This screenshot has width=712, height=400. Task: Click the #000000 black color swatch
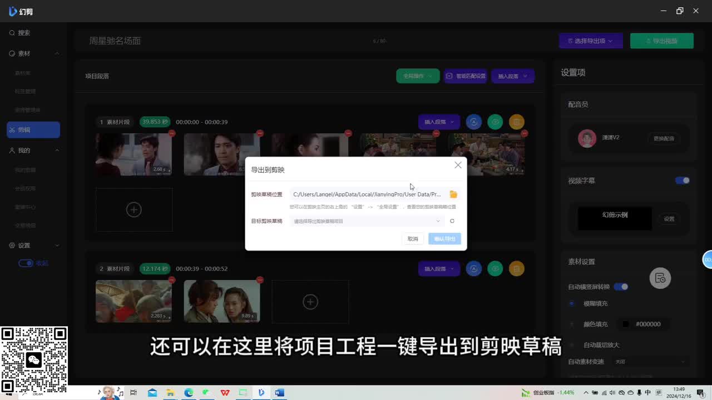626,324
